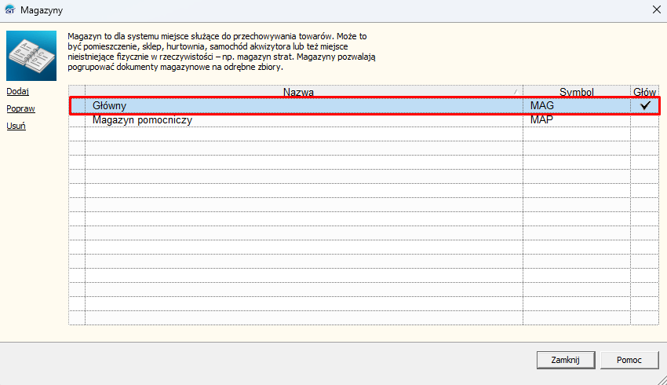Click the MAP symbol cell
The height and width of the screenshot is (385, 667).
[542, 120]
